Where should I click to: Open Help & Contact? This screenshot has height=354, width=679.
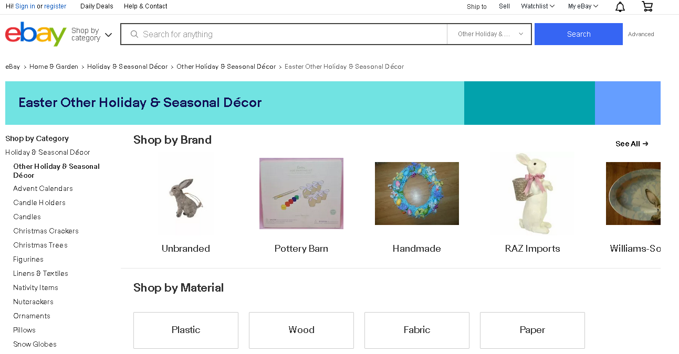pyautogui.click(x=145, y=6)
